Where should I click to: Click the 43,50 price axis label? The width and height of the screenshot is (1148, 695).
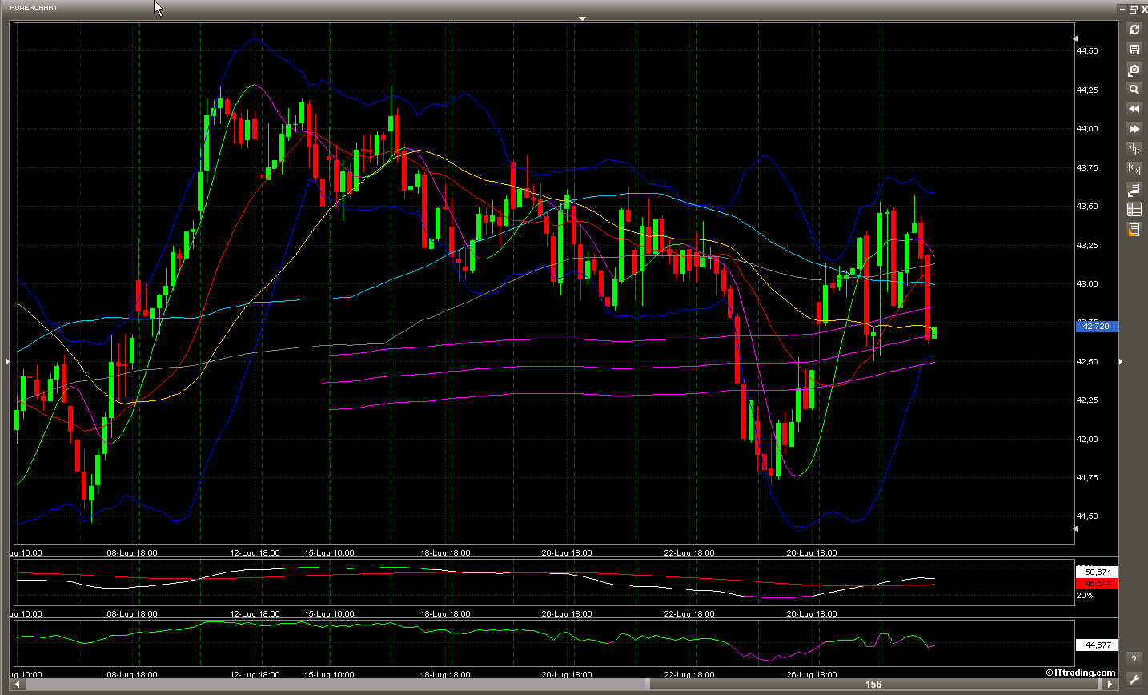pyautogui.click(x=1087, y=206)
